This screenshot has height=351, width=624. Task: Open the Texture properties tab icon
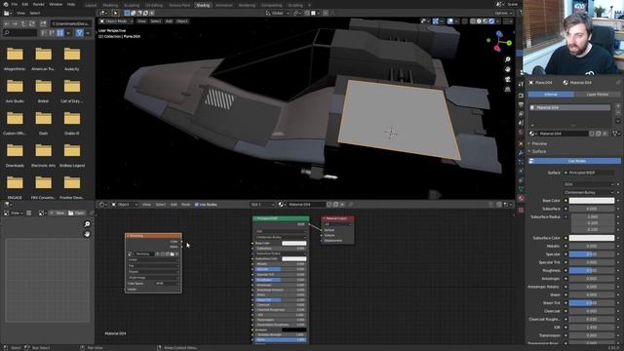[x=521, y=210]
